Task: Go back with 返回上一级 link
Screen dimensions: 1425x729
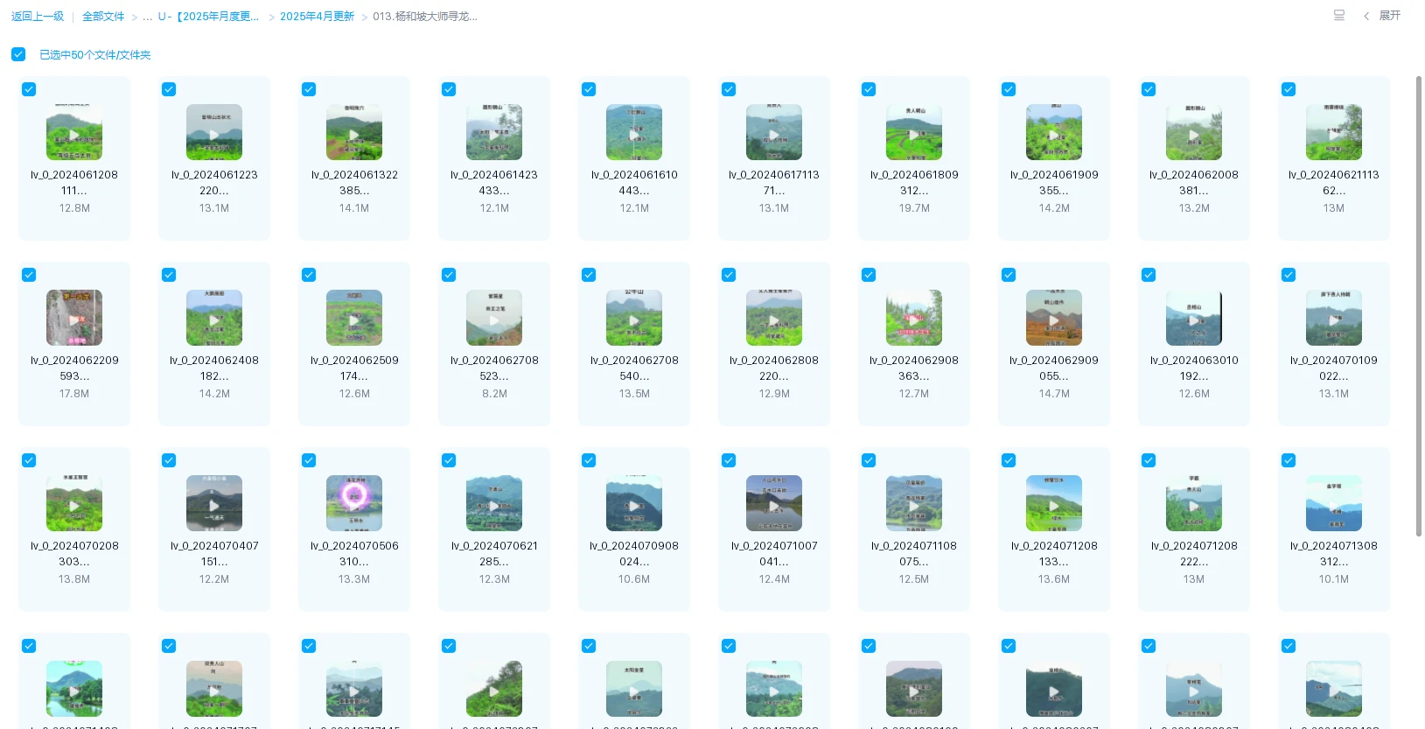Action: [x=38, y=17]
